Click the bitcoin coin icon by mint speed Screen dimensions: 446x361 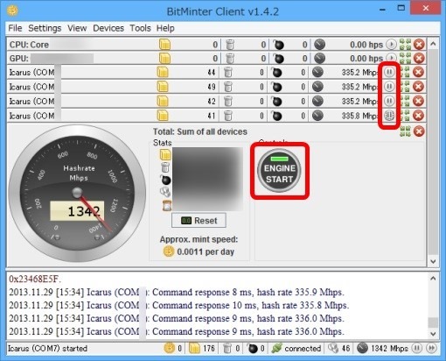tap(169, 251)
